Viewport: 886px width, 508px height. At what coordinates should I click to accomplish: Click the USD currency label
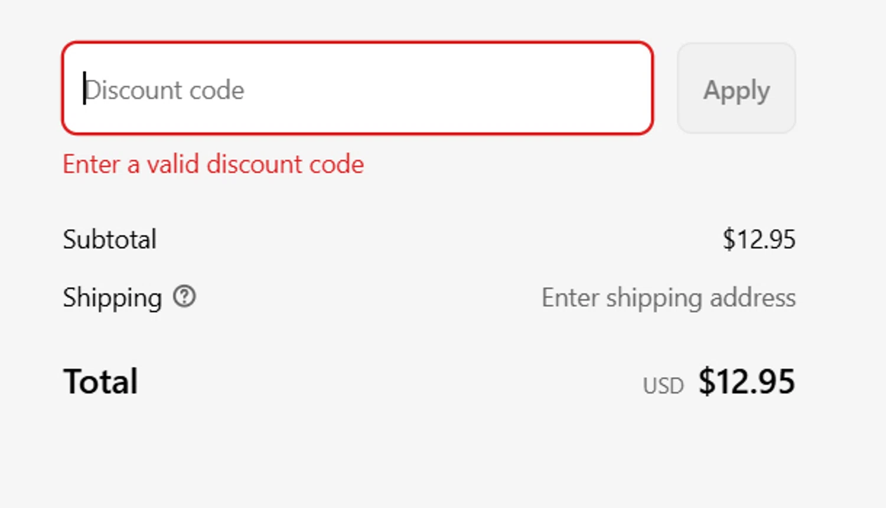663,386
